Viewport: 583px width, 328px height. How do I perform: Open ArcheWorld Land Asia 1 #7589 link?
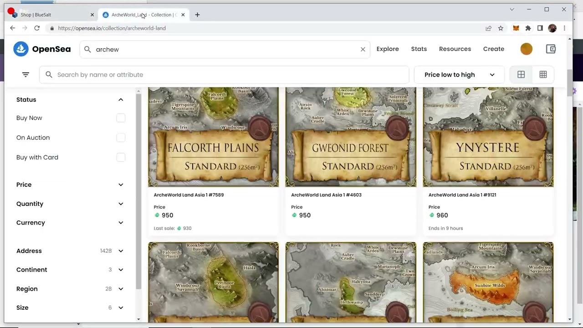point(189,195)
